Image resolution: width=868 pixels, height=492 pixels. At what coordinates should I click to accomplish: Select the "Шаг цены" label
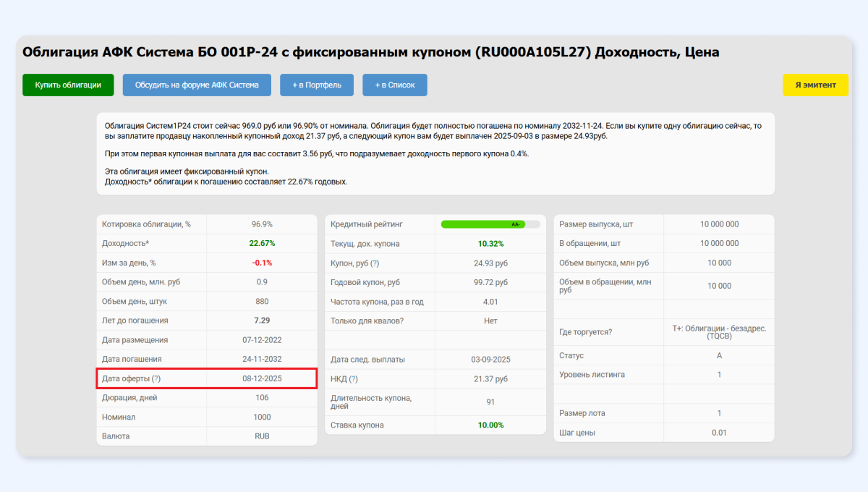click(x=577, y=433)
